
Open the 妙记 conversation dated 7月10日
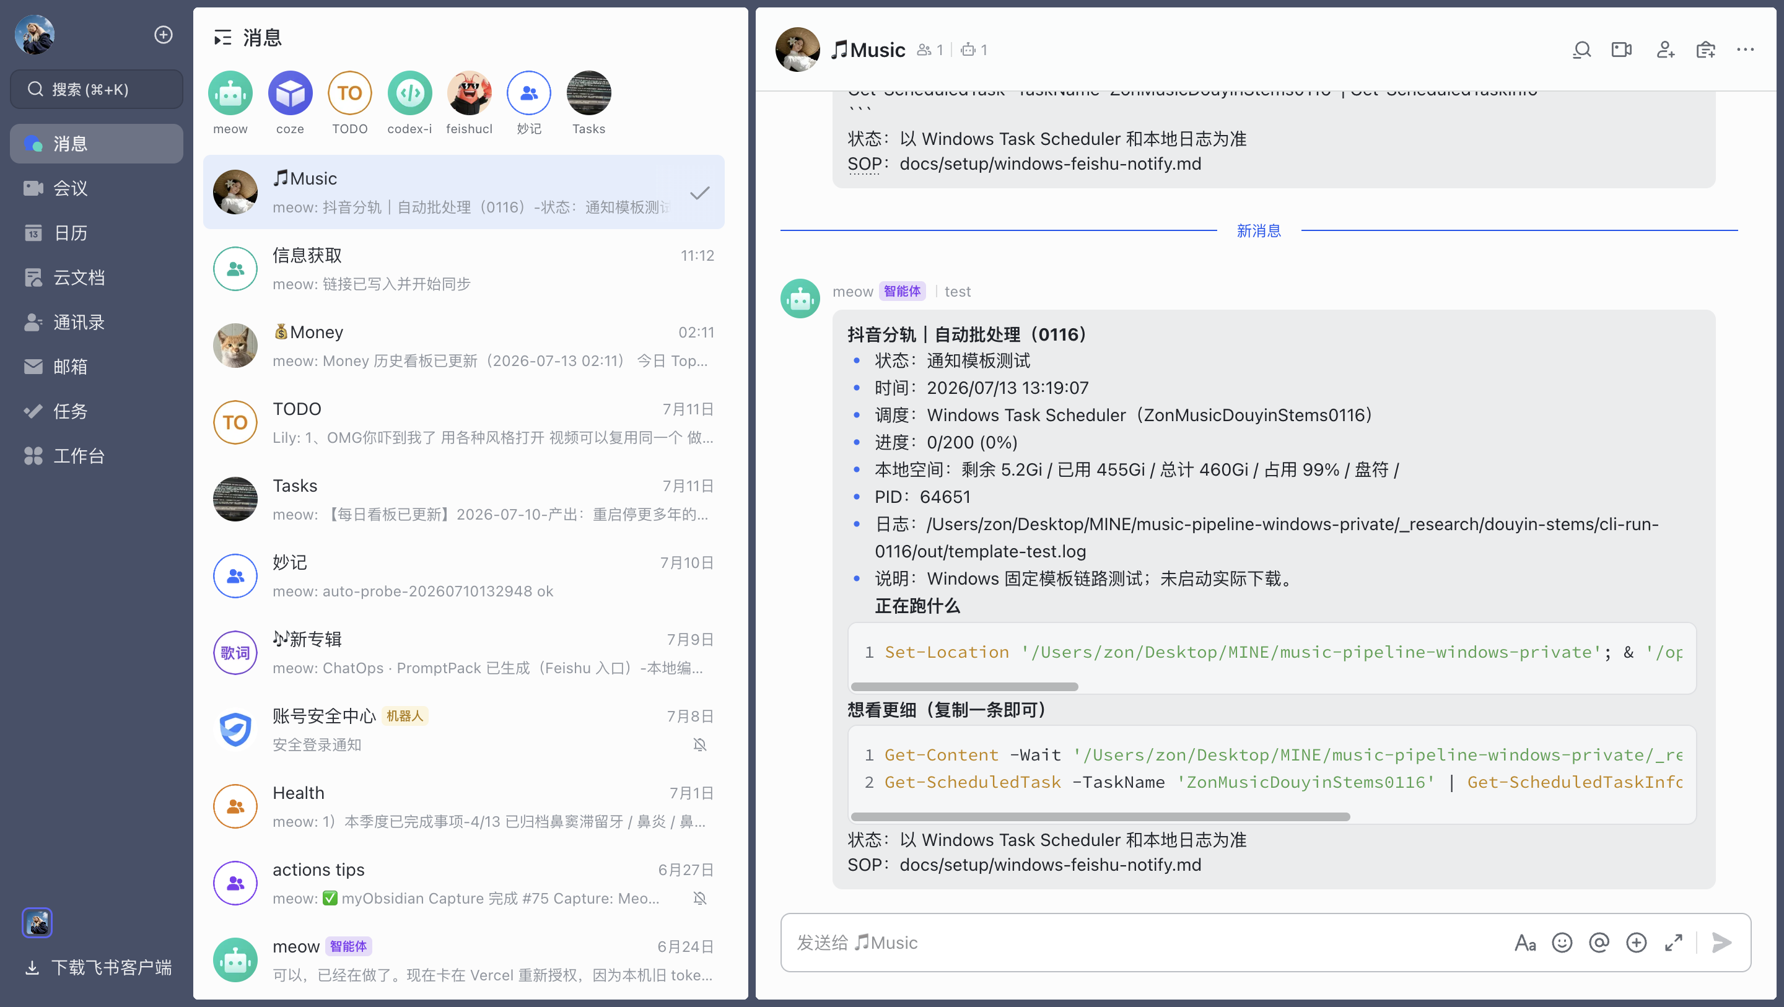pos(464,576)
